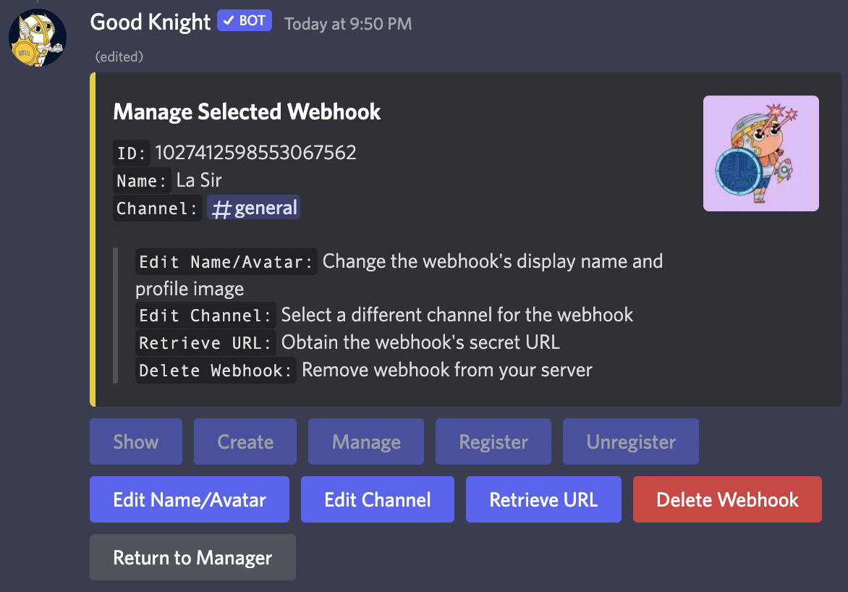Click the red Delete Webhook button
The image size is (848, 592).
(727, 499)
